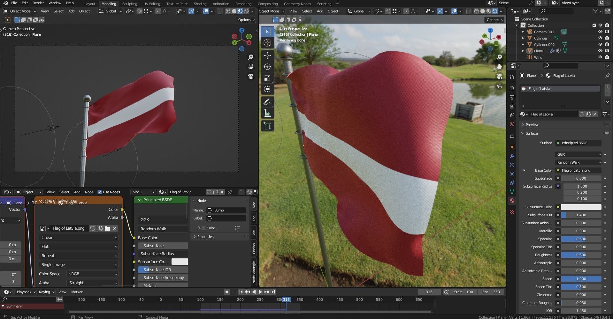Open the Texture properties checker tab
The image size is (613, 319).
click(512, 212)
